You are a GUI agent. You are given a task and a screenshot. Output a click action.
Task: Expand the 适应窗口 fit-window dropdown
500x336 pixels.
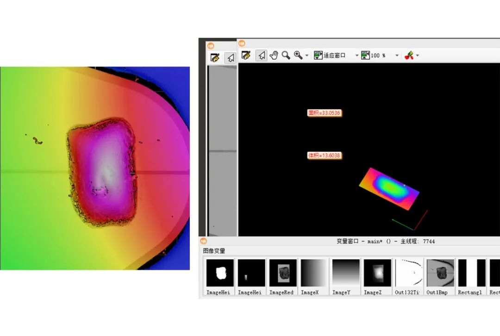coord(356,56)
